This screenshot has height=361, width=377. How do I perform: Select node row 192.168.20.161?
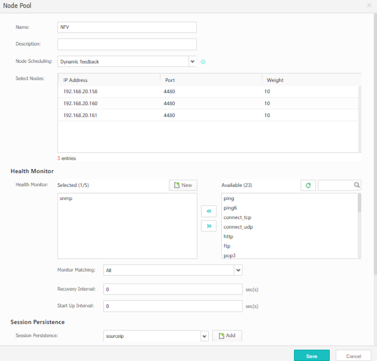(x=208, y=115)
